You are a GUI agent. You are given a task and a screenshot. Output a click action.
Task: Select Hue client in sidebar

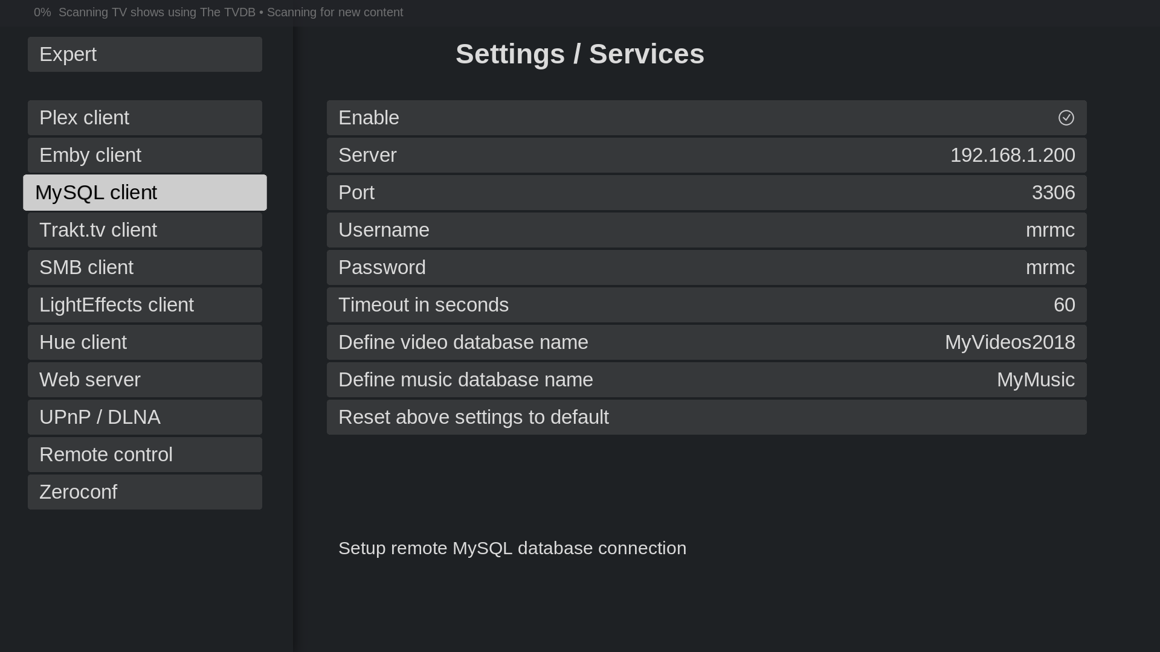144,342
